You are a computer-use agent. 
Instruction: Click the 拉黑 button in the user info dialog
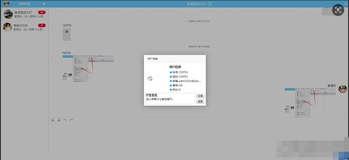[x=200, y=96]
